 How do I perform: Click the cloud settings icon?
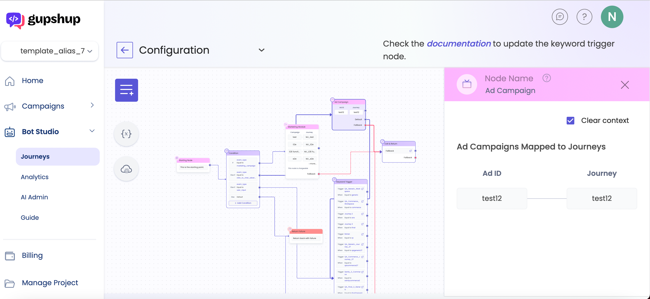click(126, 169)
